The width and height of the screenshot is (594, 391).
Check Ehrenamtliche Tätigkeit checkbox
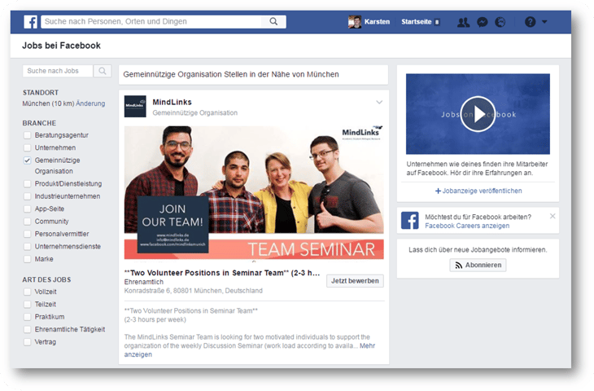[x=28, y=330]
